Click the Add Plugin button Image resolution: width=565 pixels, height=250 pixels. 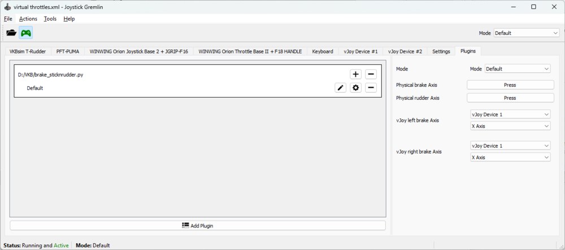pos(197,226)
